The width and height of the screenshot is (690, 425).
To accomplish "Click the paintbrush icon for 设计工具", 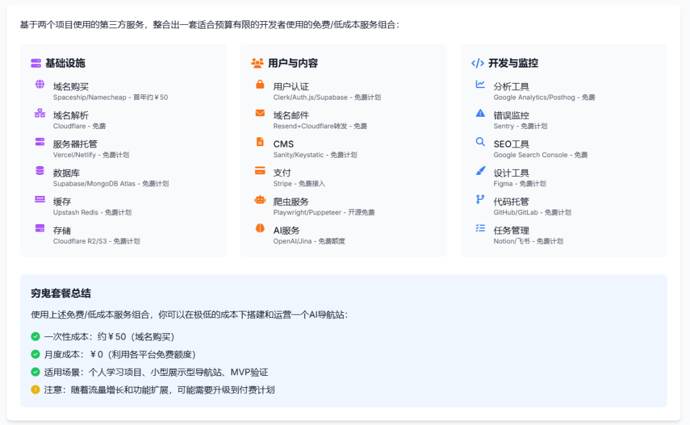I will point(480,170).
